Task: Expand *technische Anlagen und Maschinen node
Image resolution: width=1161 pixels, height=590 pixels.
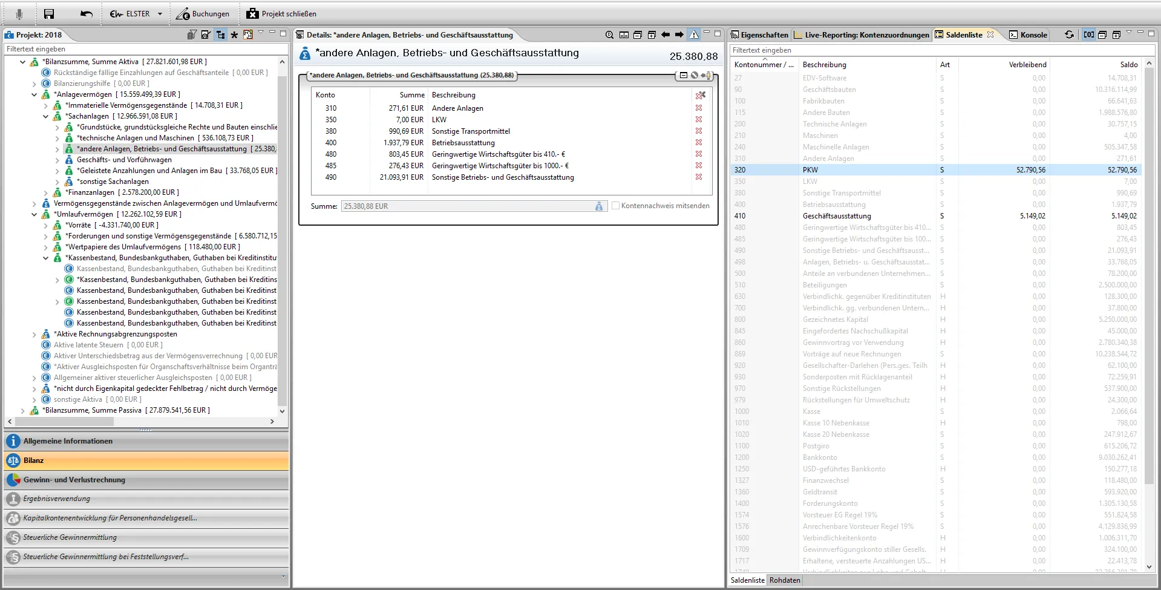Action: point(57,138)
